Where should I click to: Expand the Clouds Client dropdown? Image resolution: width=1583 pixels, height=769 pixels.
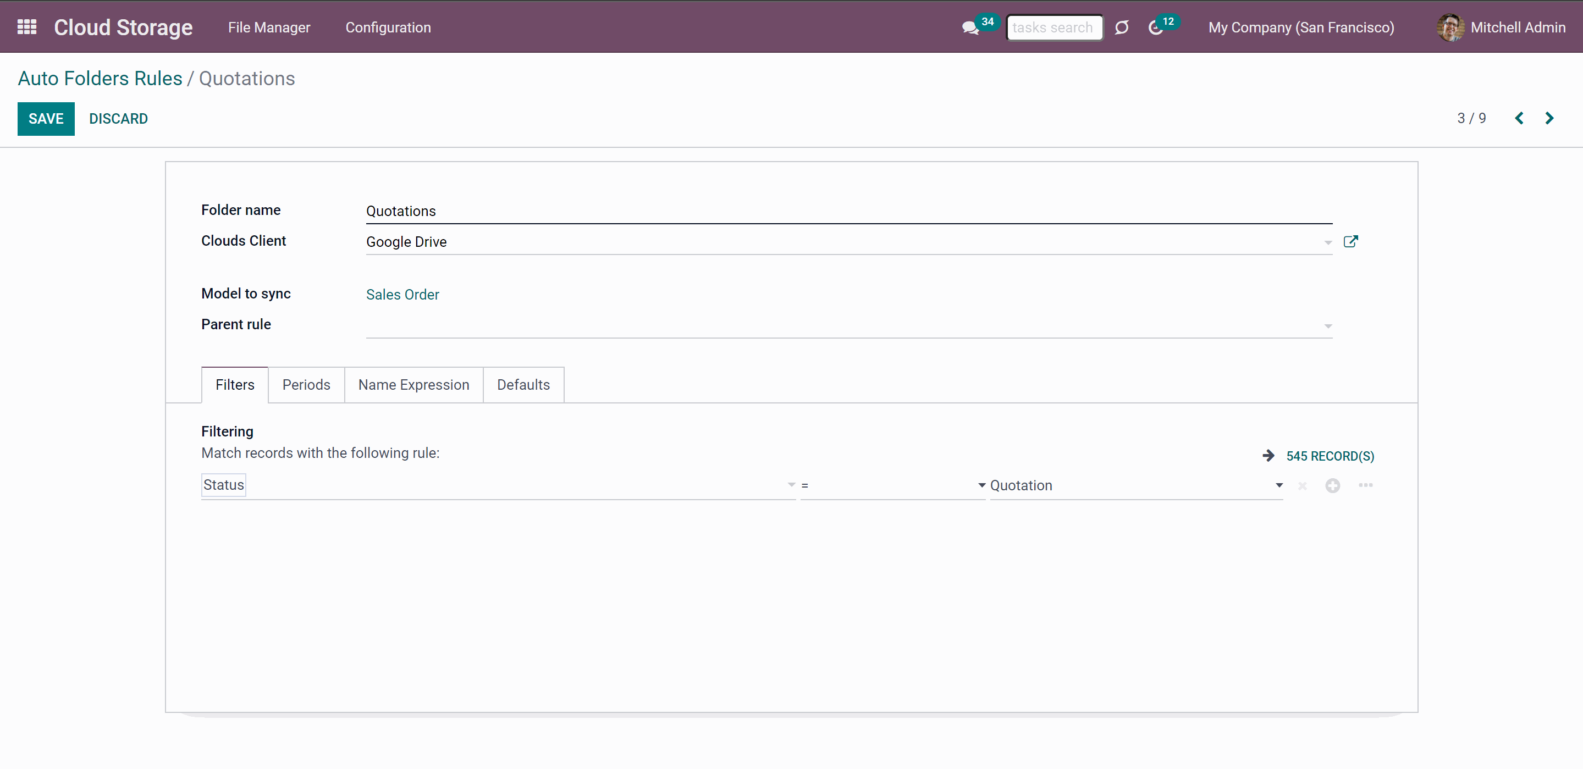(1328, 242)
